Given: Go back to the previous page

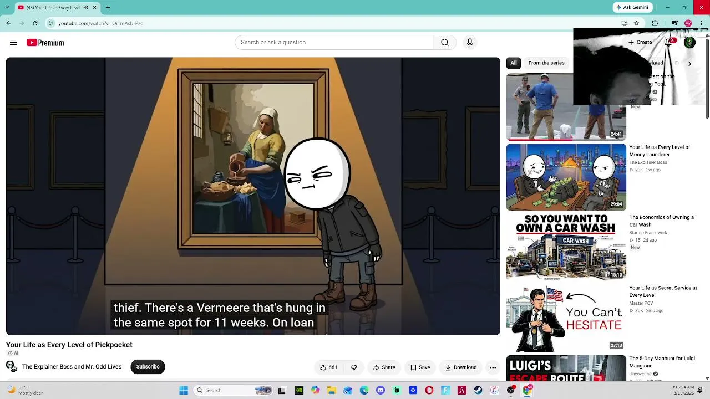Looking at the screenshot, I should coord(8,23).
